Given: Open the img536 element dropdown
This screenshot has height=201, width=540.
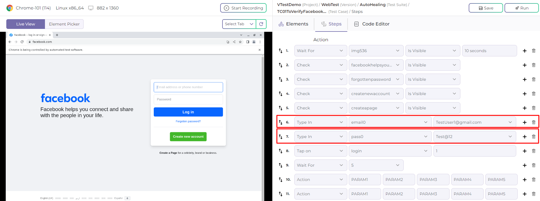Looking at the screenshot, I should pyautogui.click(x=376, y=51).
